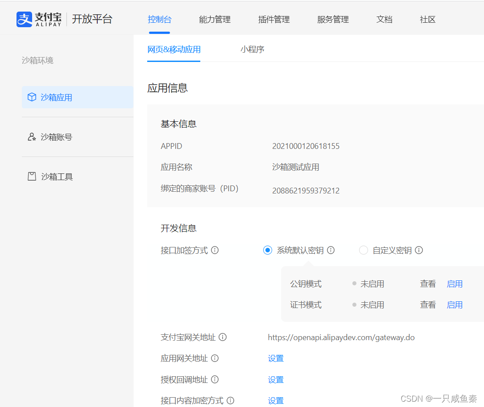Click info icon next to 系统默认密钥
Image resolution: width=484 pixels, height=407 pixels.
click(331, 250)
